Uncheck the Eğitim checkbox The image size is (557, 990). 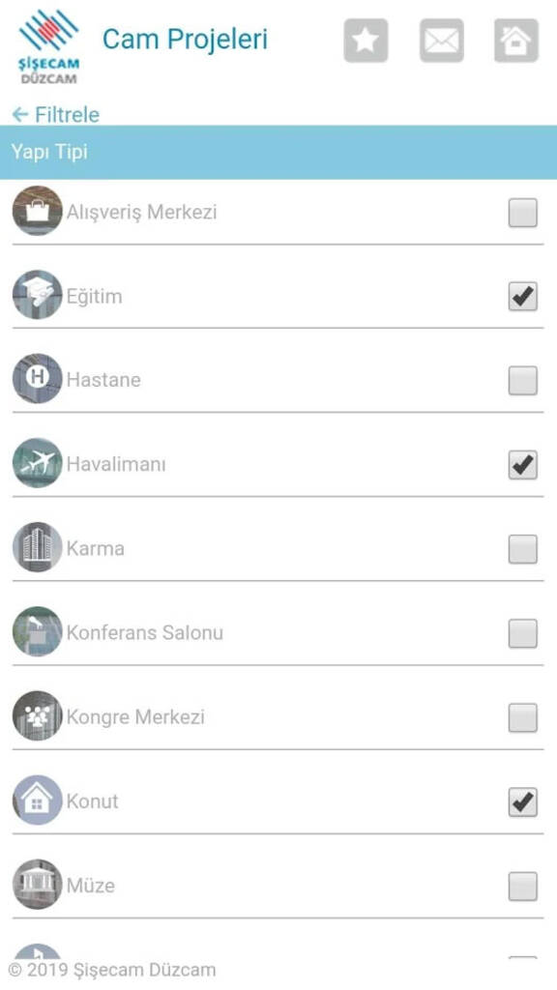(x=523, y=297)
